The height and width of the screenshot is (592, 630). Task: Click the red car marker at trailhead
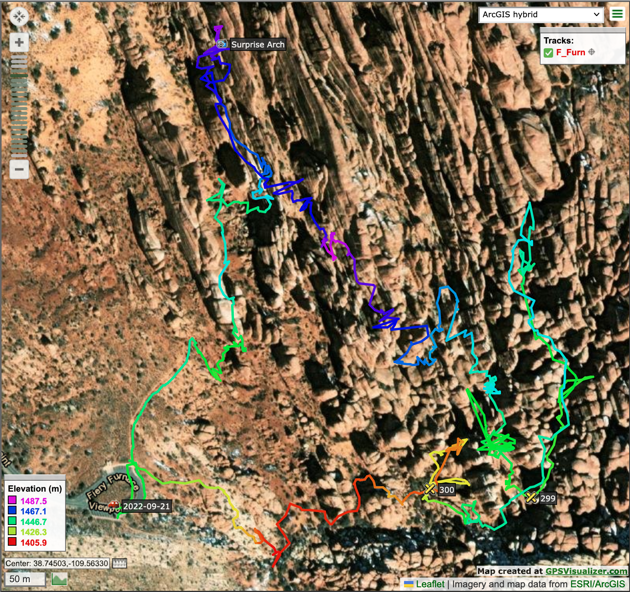tap(114, 504)
